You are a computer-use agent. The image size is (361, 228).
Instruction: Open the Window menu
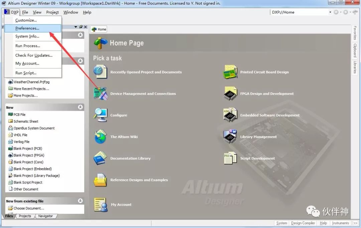pyautogui.click(x=71, y=12)
